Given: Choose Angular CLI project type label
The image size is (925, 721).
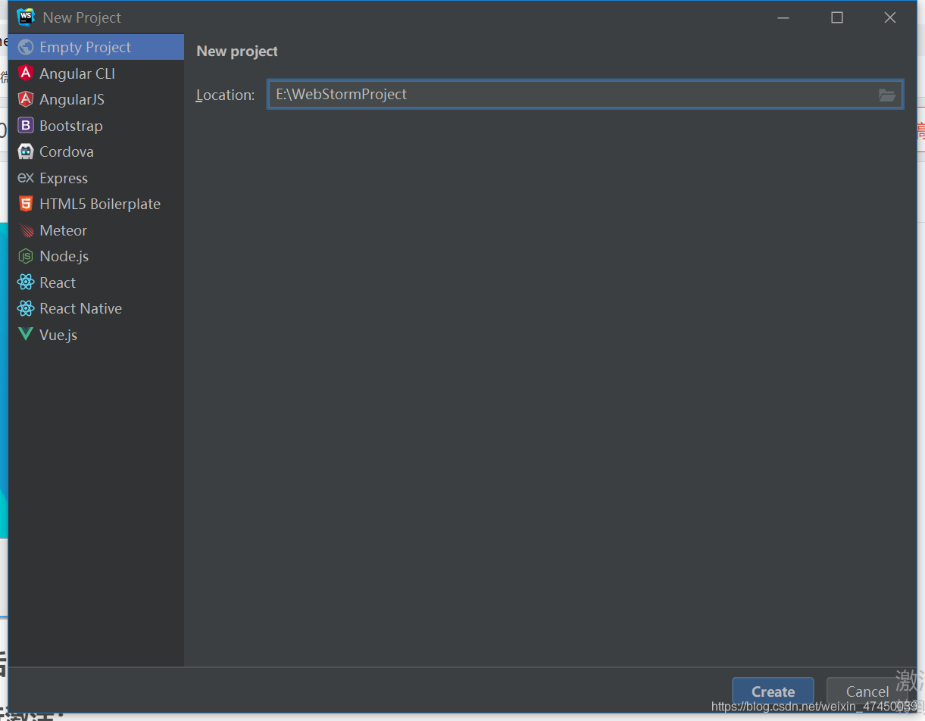Looking at the screenshot, I should click(x=77, y=73).
